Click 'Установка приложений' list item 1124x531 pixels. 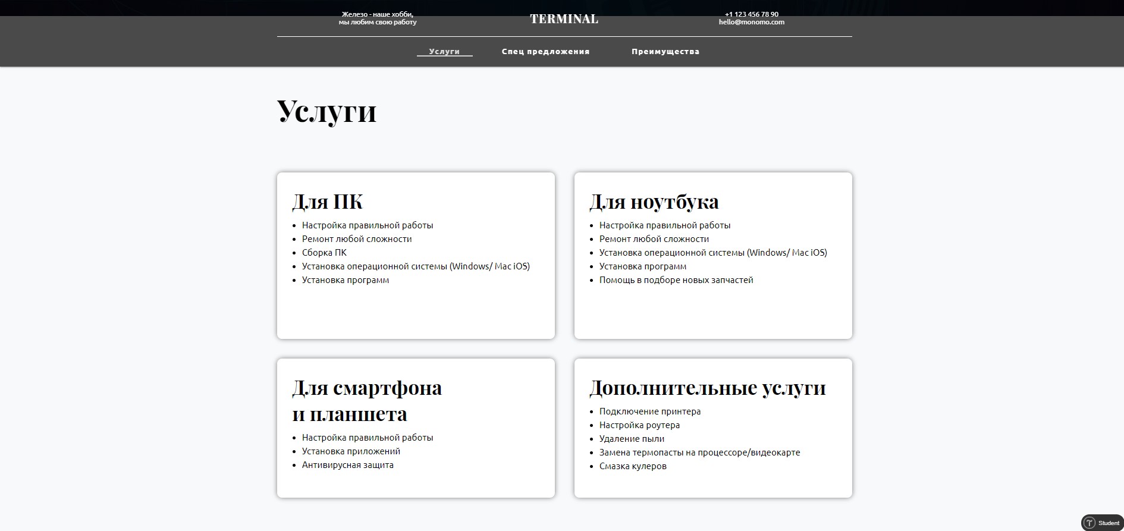351,451
